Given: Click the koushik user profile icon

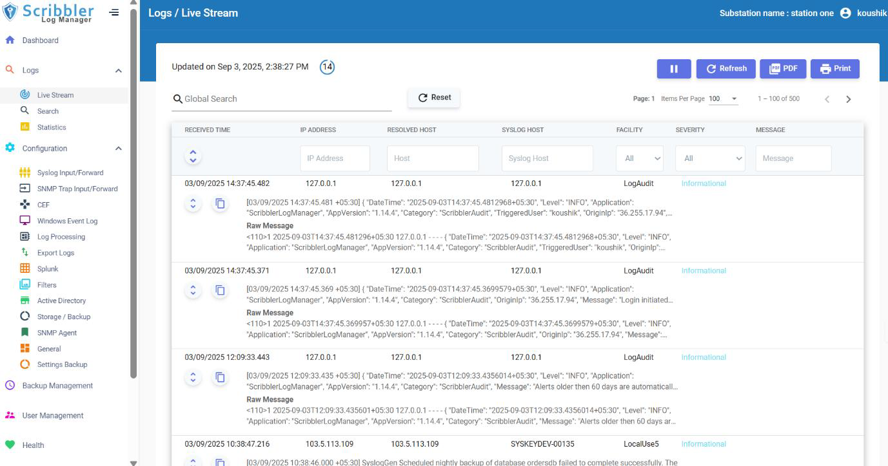Looking at the screenshot, I should (x=845, y=12).
